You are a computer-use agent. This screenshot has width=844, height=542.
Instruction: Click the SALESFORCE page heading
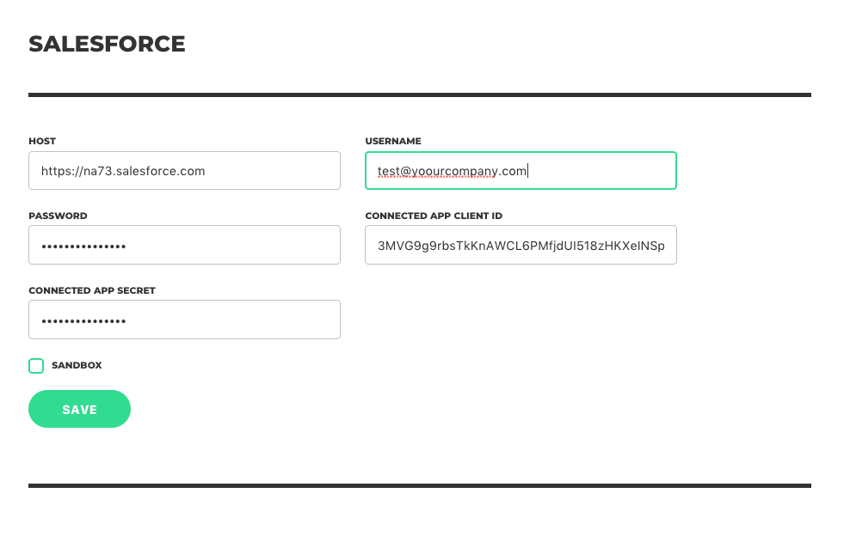point(107,44)
